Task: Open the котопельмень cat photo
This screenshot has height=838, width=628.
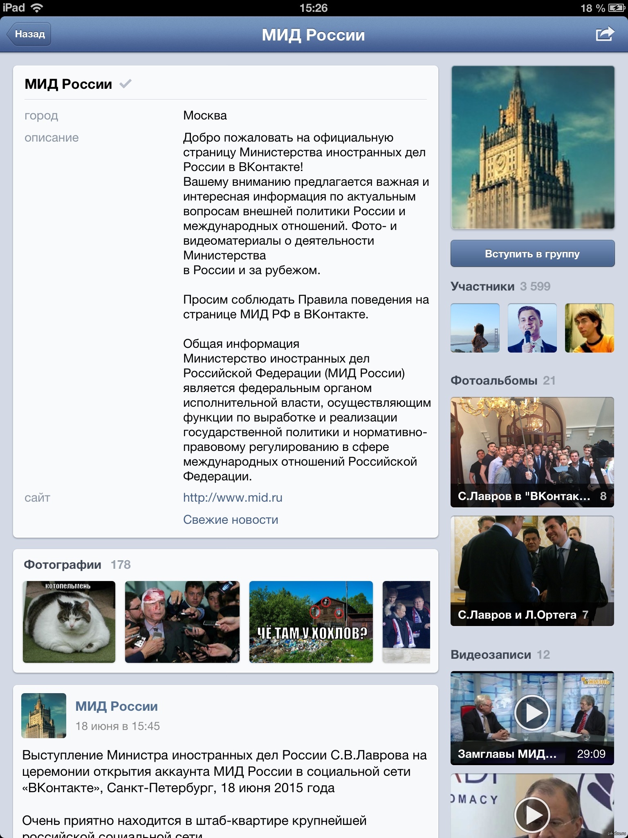Action: pyautogui.click(x=69, y=622)
